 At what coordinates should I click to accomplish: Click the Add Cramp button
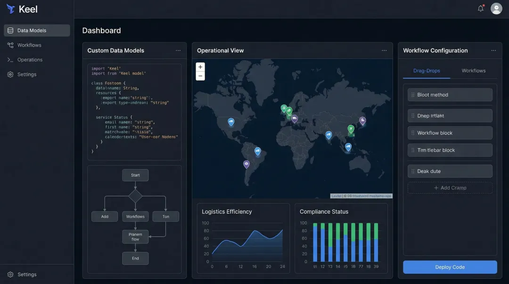tap(450, 187)
